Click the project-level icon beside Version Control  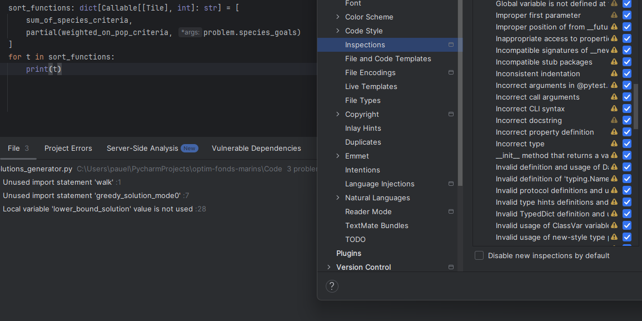pyautogui.click(x=451, y=267)
